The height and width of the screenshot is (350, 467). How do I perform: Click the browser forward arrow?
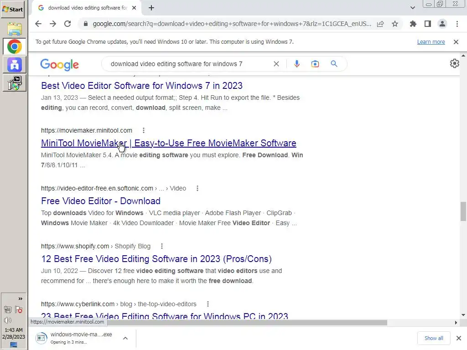(x=53, y=24)
